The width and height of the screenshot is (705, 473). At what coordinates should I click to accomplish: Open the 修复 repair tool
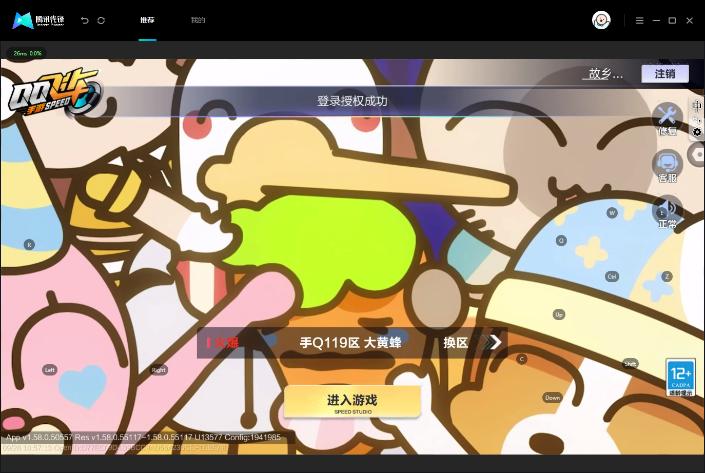668,119
